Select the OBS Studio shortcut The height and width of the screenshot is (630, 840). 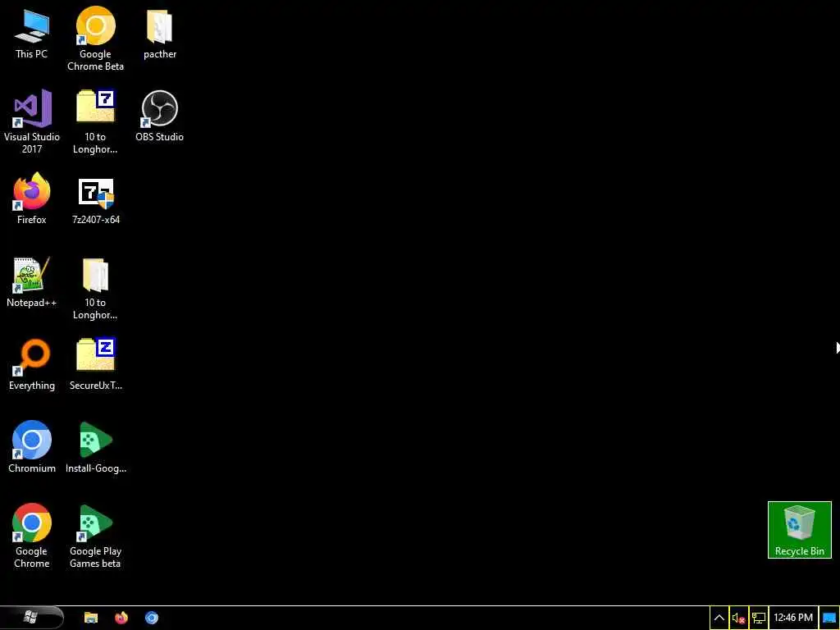[x=160, y=116]
